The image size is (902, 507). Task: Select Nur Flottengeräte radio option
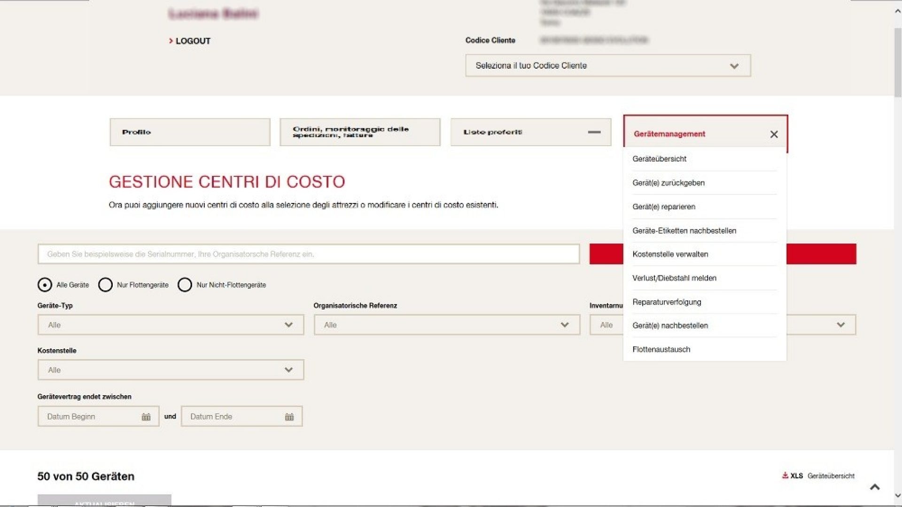pos(105,285)
